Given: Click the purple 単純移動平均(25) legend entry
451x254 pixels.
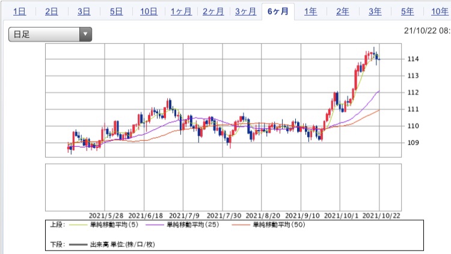Looking at the screenshot, I should [192, 225].
